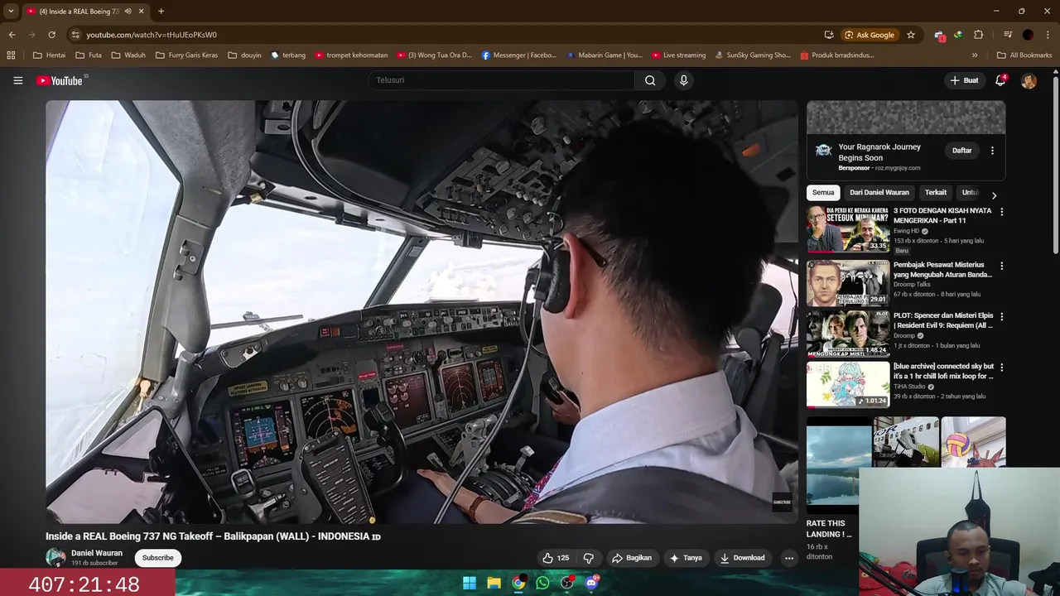Click the Download button
Screen dimensions: 1060x596
point(742,558)
